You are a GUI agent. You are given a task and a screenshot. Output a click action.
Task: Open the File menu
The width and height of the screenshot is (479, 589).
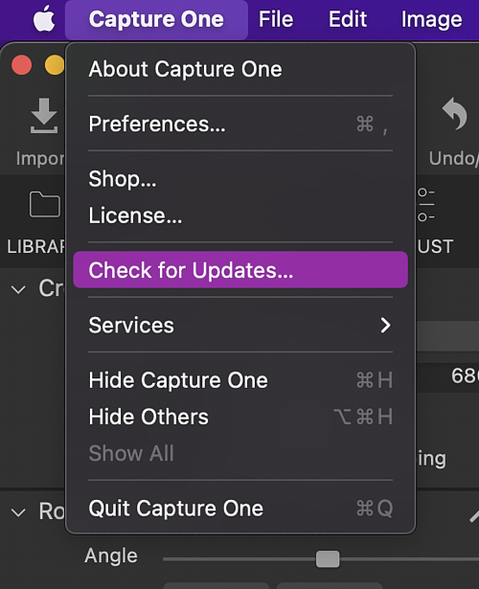tap(276, 19)
